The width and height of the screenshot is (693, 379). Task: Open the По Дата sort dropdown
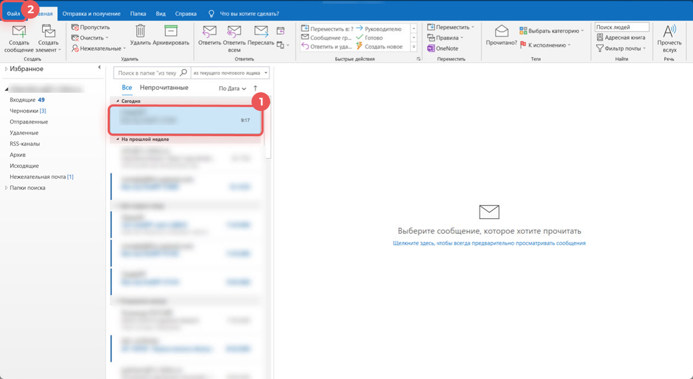(232, 88)
